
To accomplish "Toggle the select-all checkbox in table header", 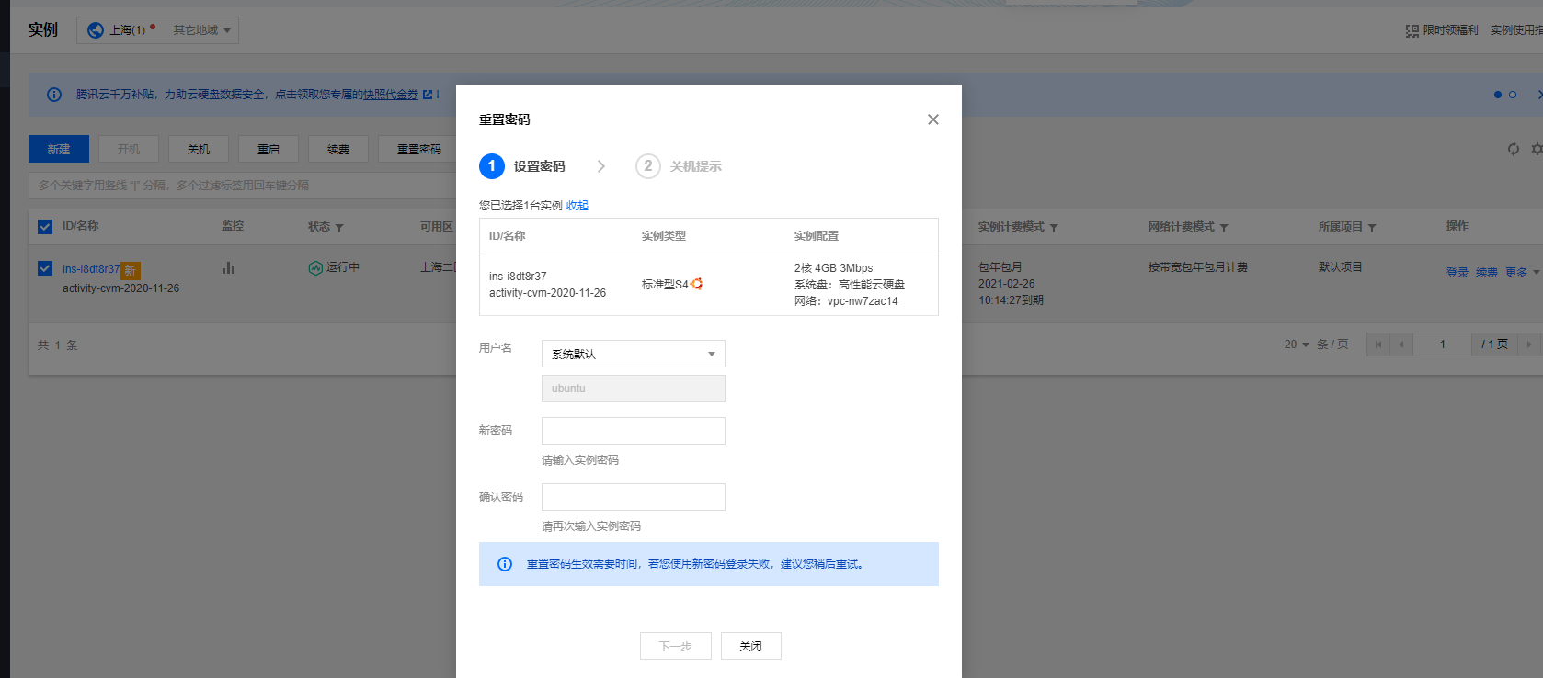I will click(45, 227).
